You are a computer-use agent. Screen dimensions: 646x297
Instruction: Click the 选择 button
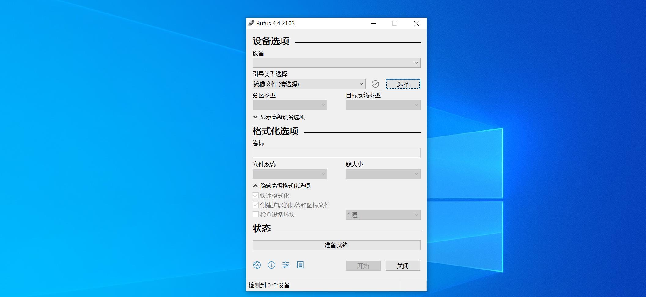[x=403, y=84]
